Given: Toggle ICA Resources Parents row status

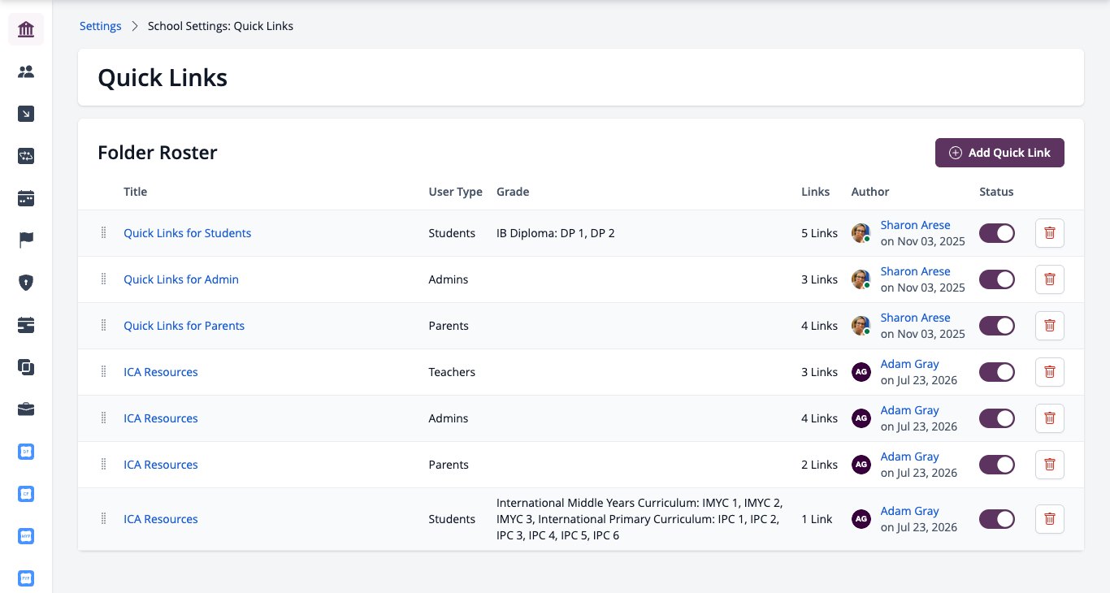Looking at the screenshot, I should 997,465.
